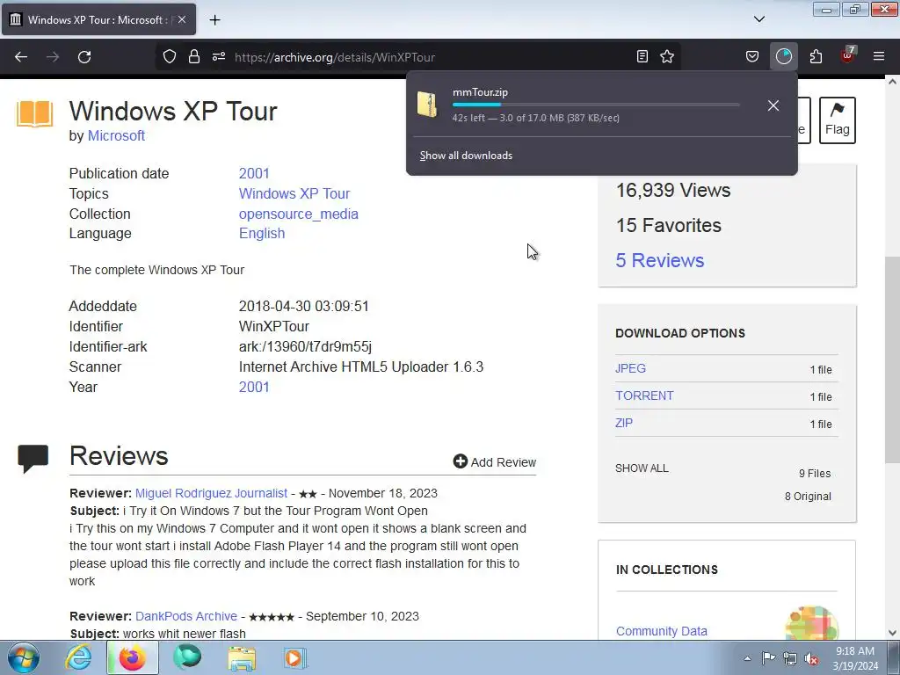Download the TORRENT file option

644,396
